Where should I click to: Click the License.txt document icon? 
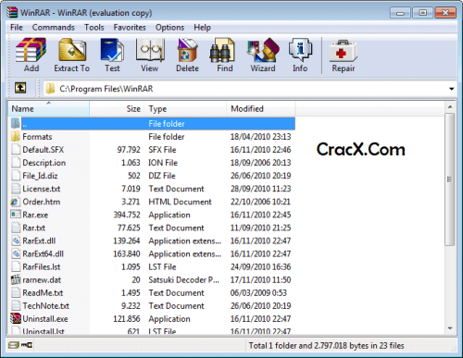(x=16, y=189)
